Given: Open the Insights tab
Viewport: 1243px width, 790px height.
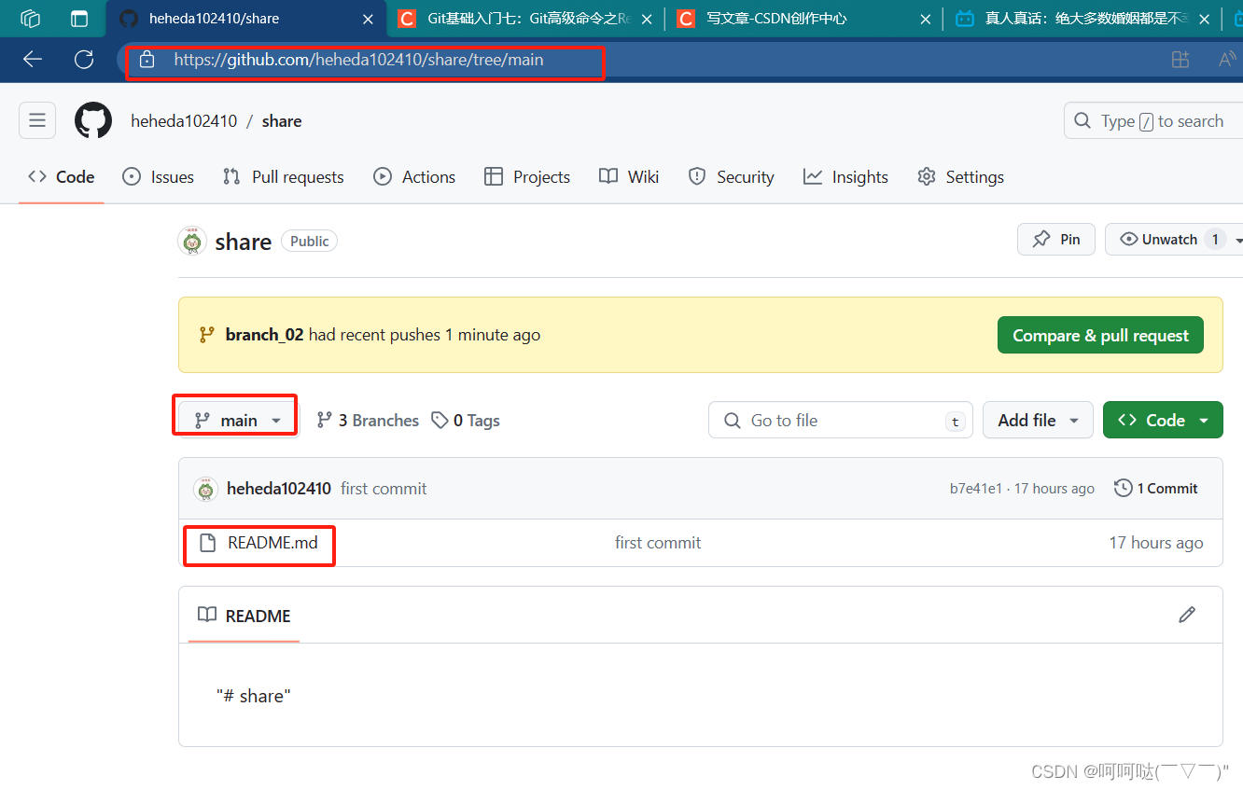Looking at the screenshot, I should click(x=846, y=177).
